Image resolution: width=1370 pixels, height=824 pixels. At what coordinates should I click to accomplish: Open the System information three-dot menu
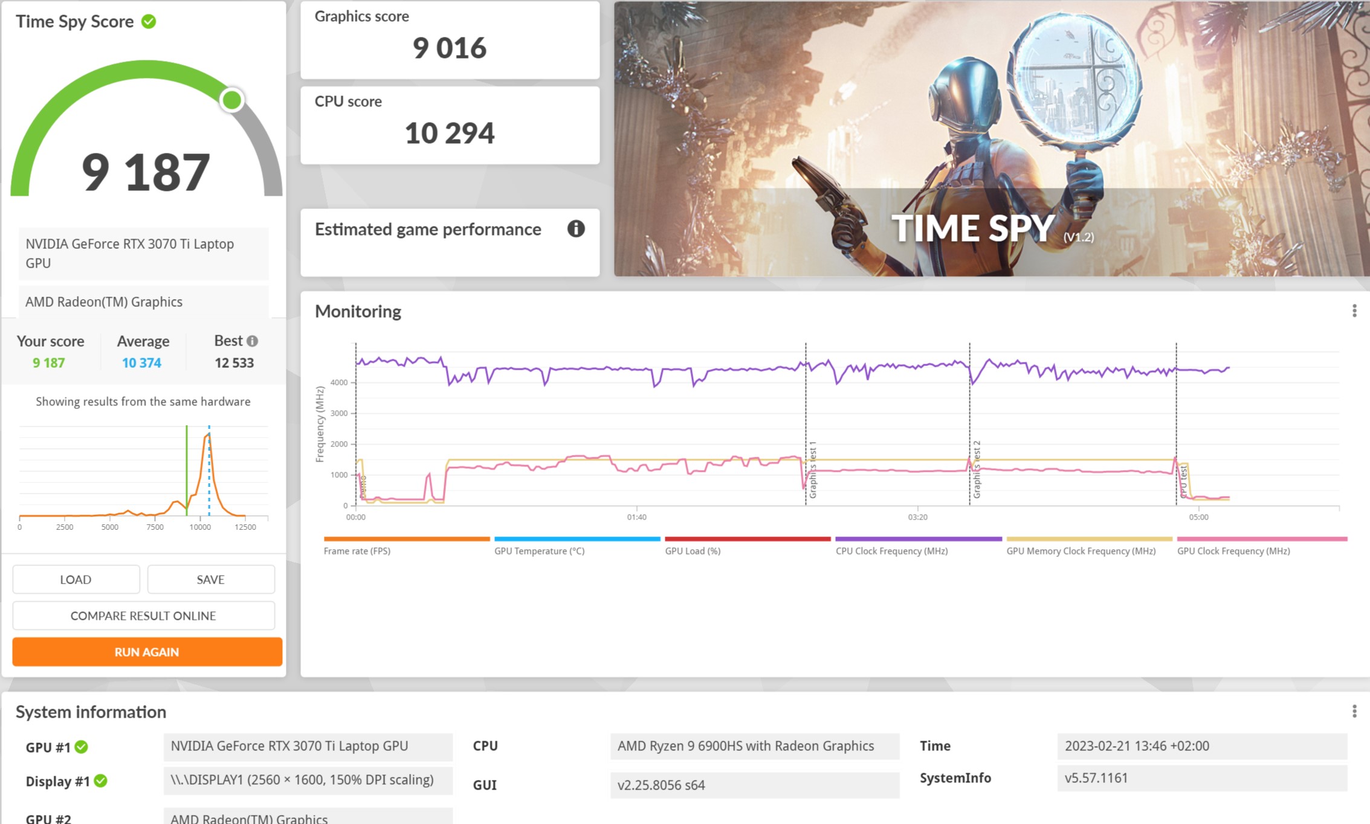tap(1354, 711)
